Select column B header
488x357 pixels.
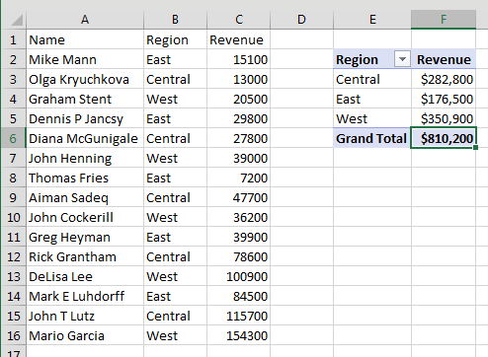click(x=175, y=20)
